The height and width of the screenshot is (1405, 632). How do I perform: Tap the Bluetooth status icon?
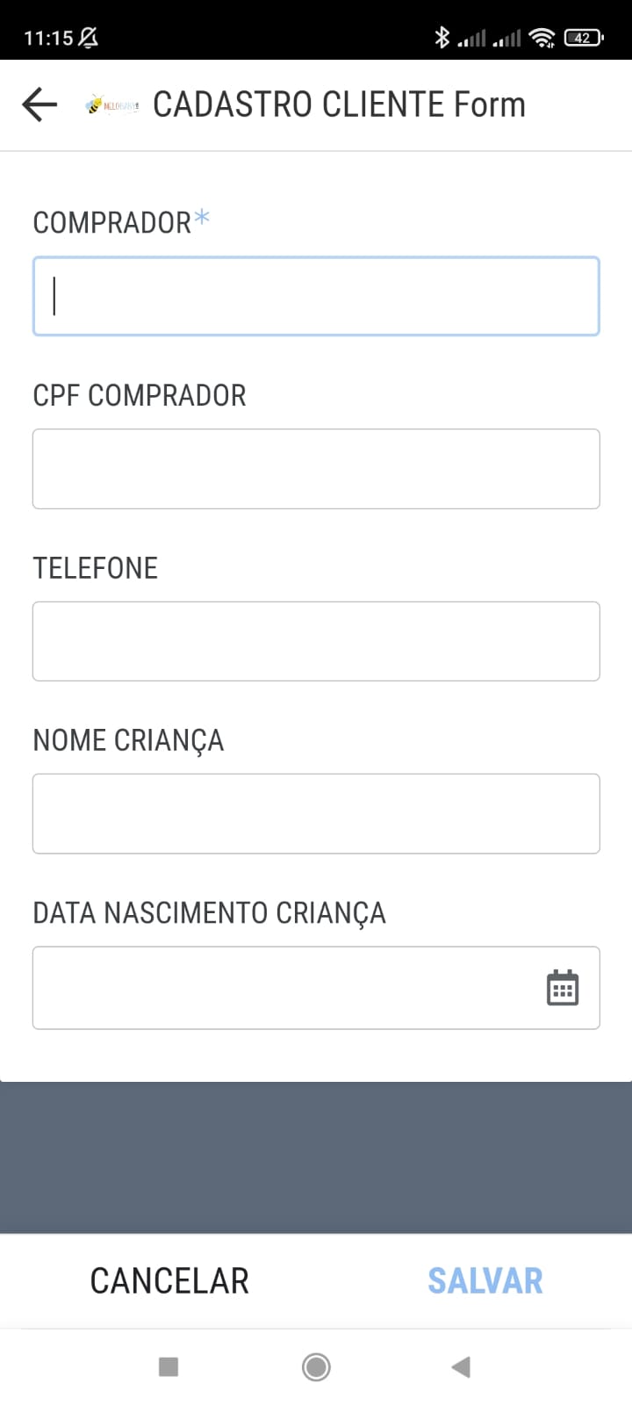coord(442,37)
